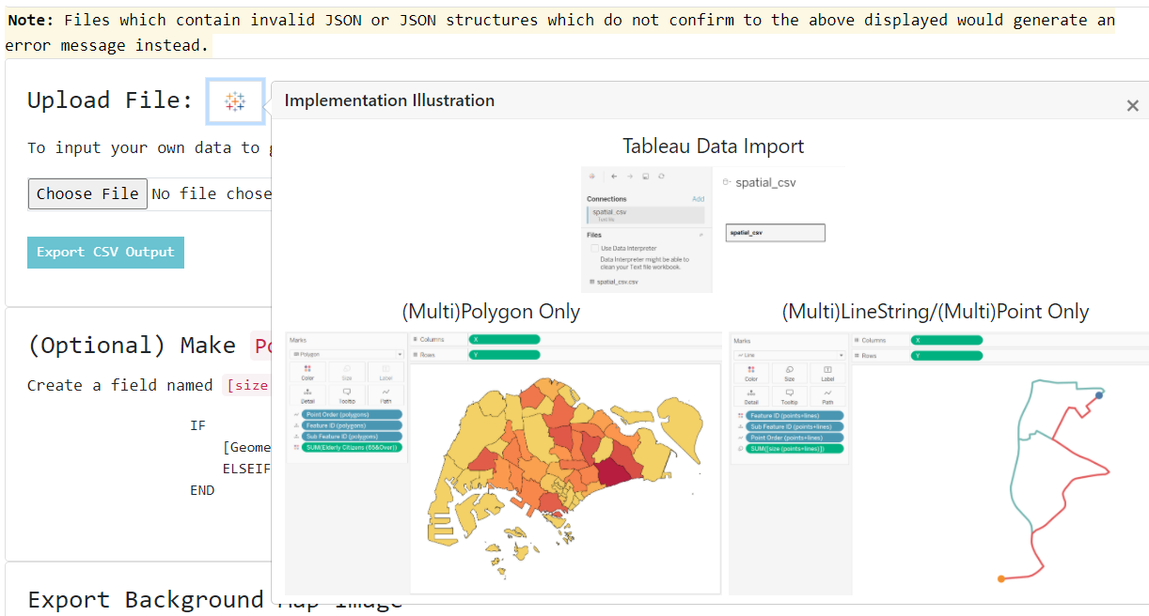Viewport: 1149px width, 616px height.
Task: Click Detail in the Polygon illustration Marks card
Action: pyautogui.click(x=307, y=395)
